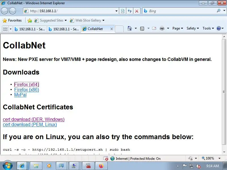Click the CollabNet page heading
227x170 pixels.
(24, 45)
